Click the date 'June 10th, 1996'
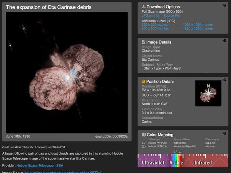Viewport: 231px width, 173px height. [x=18, y=136]
